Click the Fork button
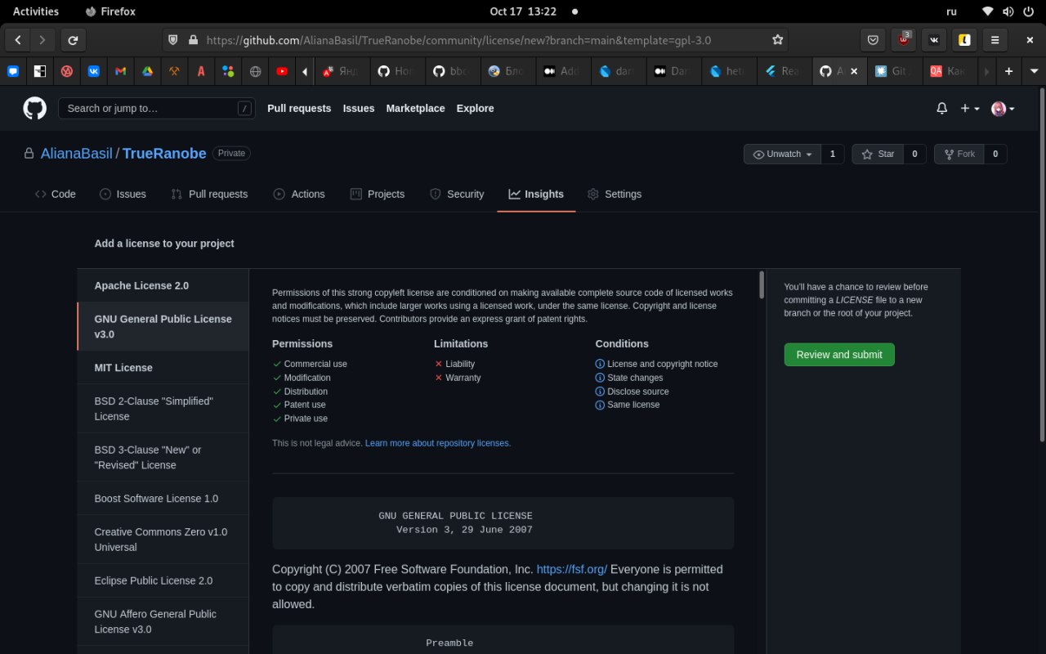This screenshot has height=654, width=1046. point(959,154)
